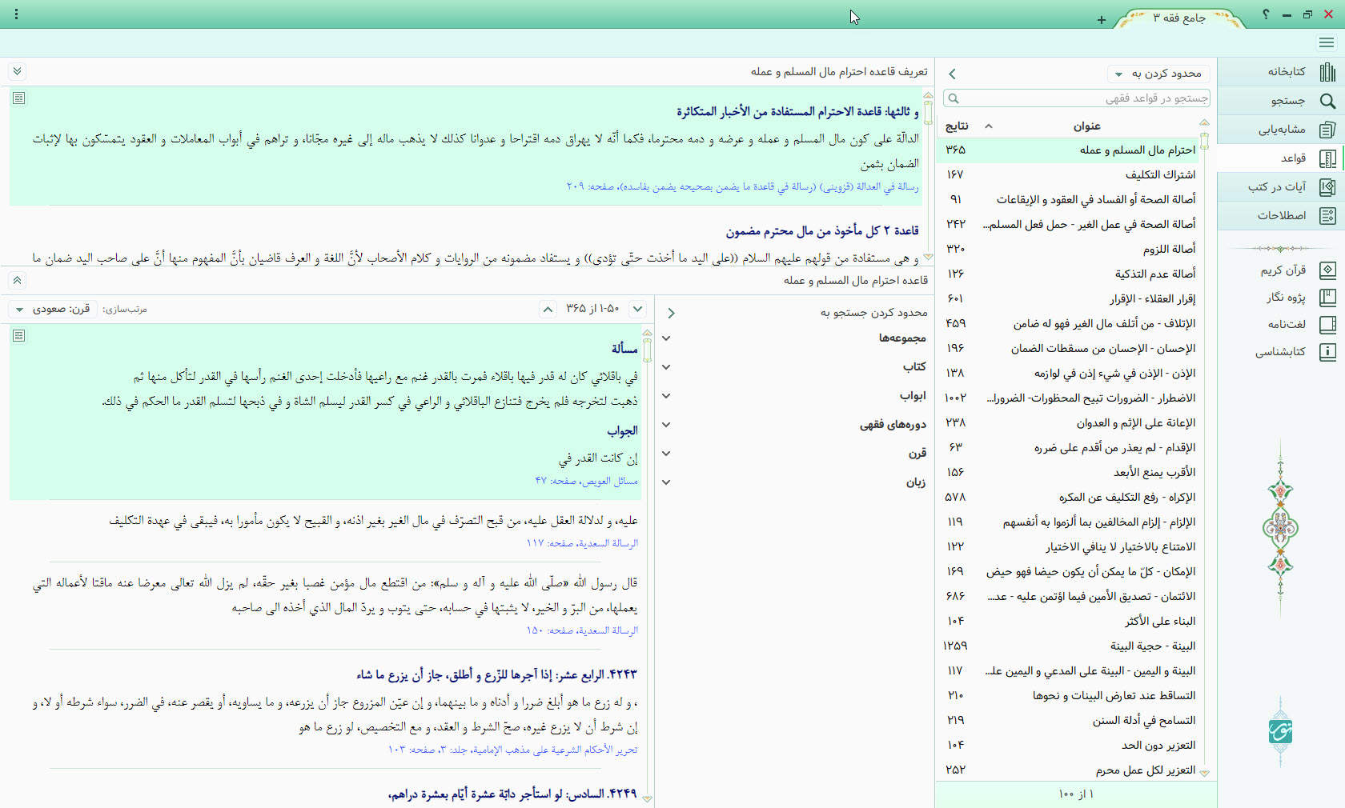Click heading قاعدة ٢ كل مأخوذ من مال محترم مضمون
The height and width of the screenshot is (808, 1345).
click(x=822, y=230)
